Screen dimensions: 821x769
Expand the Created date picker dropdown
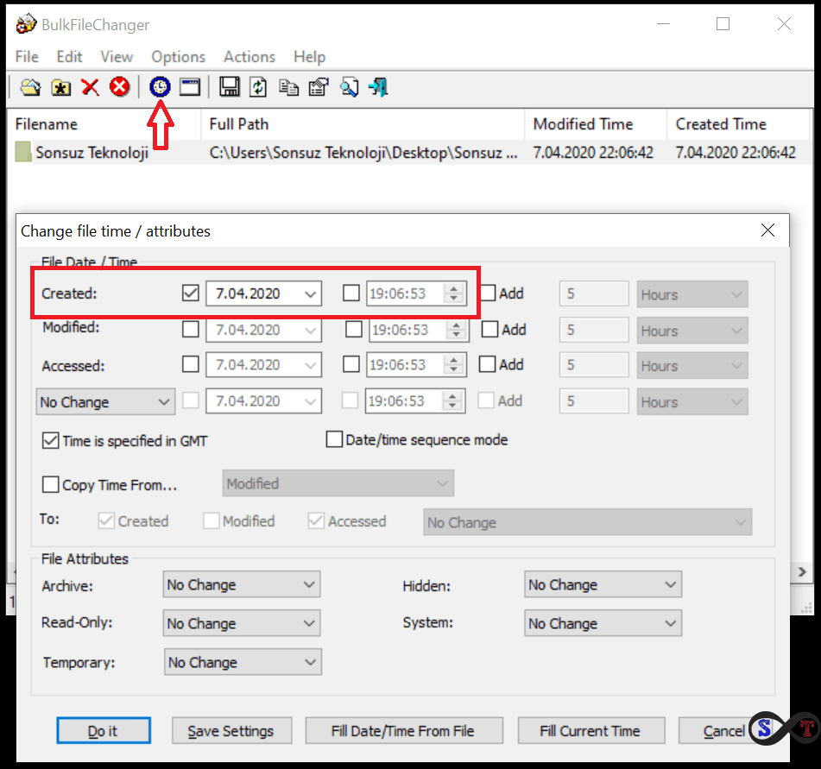coord(311,294)
